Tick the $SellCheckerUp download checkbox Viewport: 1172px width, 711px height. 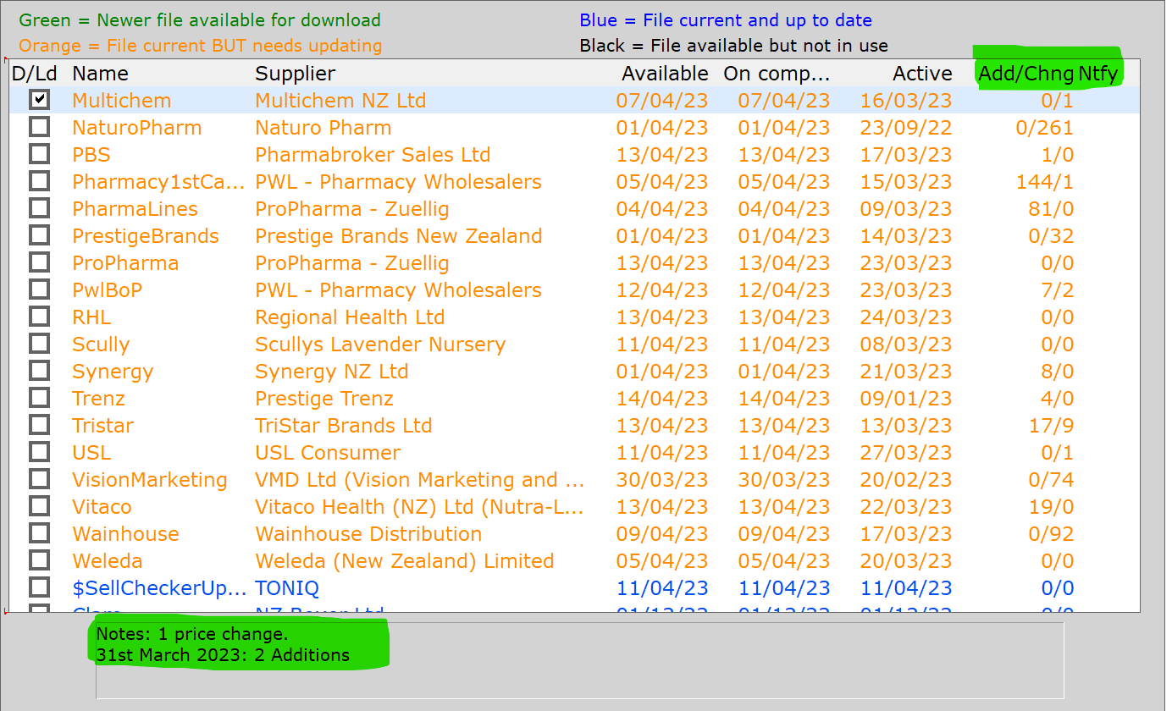pos(39,587)
